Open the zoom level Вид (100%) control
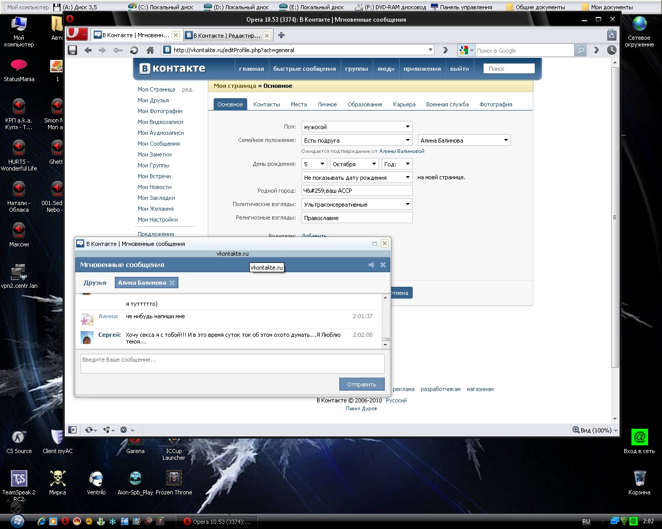662x529 pixels. click(595, 430)
